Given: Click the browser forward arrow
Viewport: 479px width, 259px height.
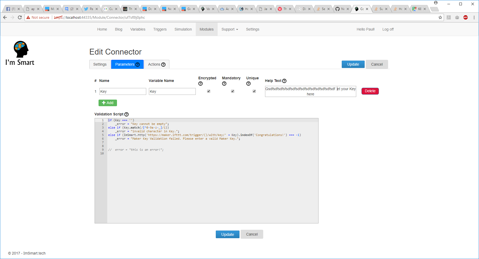Looking at the screenshot, I should [x=12, y=17].
